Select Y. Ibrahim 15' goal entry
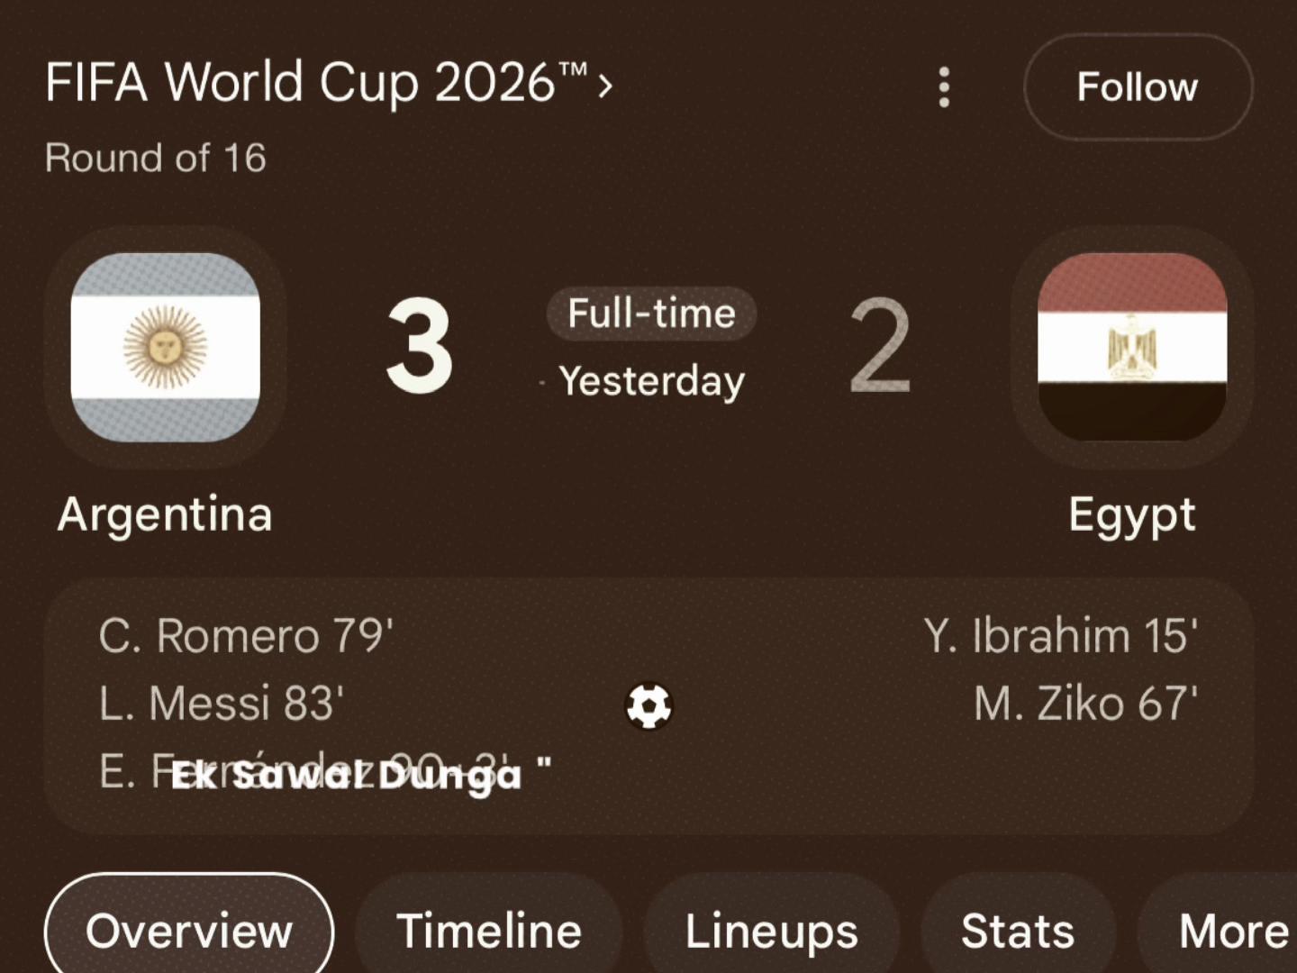 click(1061, 636)
